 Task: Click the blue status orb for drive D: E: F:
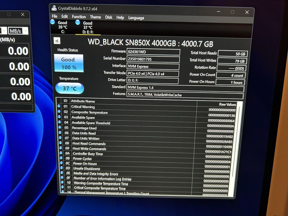(78, 22)
